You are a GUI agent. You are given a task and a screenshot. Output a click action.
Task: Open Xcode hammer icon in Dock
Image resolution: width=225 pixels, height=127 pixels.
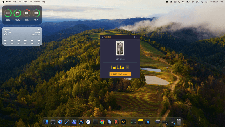pos(67,122)
